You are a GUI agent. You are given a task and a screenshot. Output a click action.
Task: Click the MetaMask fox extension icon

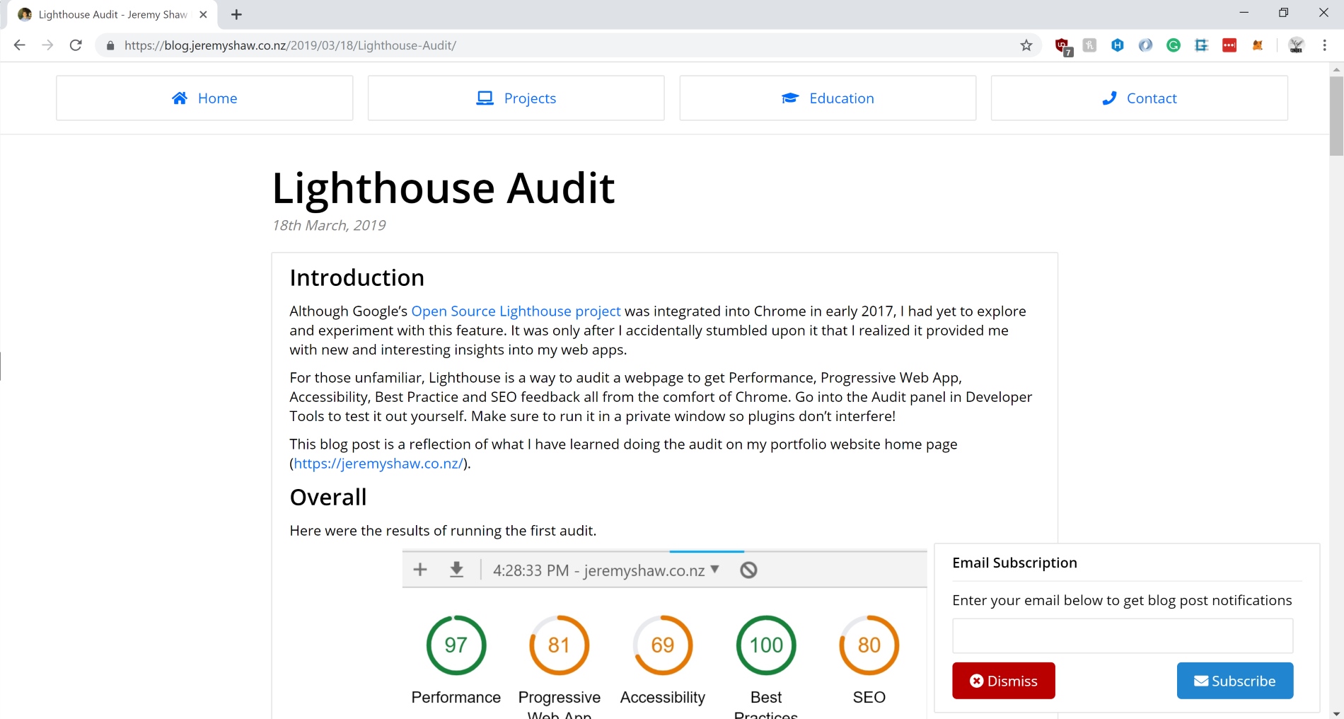tap(1258, 45)
